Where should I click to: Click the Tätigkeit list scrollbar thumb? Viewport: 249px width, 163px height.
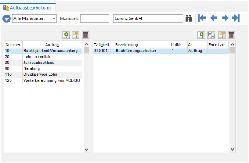coord(232,50)
